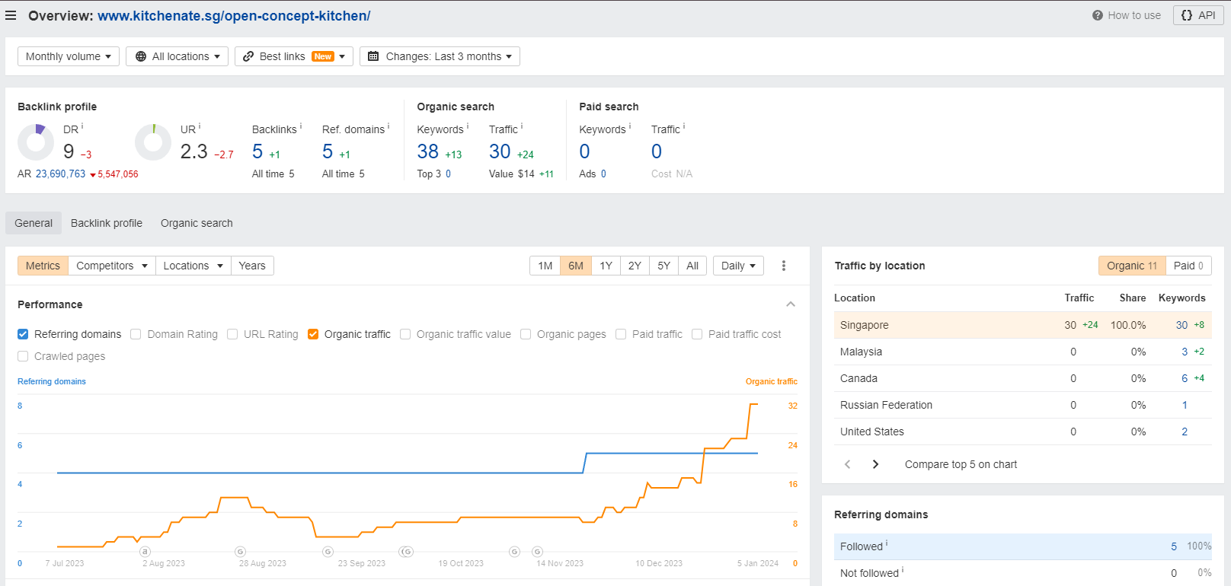Screen dimensions: 1231x586
Task: Open the Competitors dropdown
Action: (x=112, y=266)
